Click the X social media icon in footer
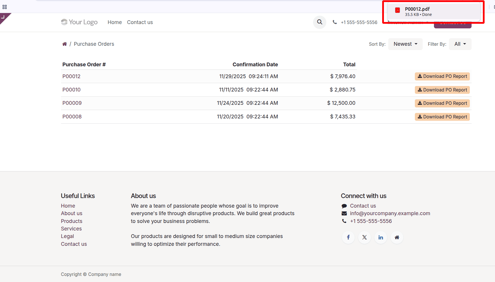 tap(365, 237)
